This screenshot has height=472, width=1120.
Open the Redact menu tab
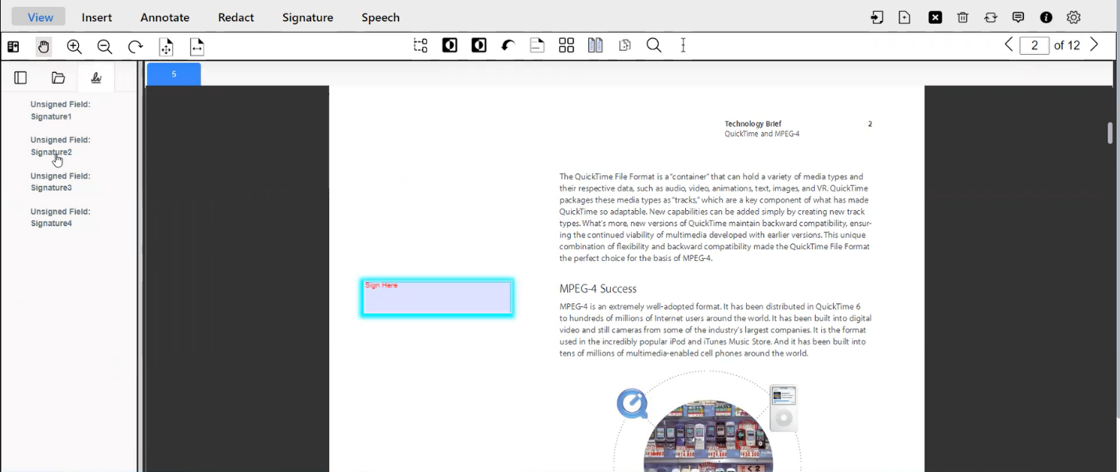[x=236, y=17]
